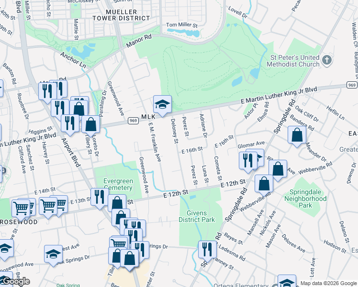Click the Higgins St label
The height and width of the screenshot is (287, 358).
[x=41, y=131]
